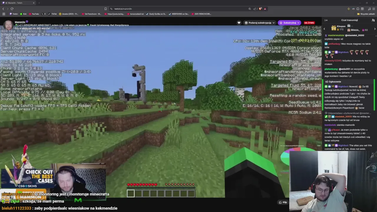The image size is (377, 212).
Task: Click the #współpraca hashtag in stream title
Action: pos(122,25)
